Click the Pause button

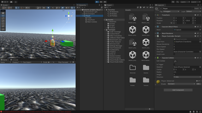(x=101, y=2)
